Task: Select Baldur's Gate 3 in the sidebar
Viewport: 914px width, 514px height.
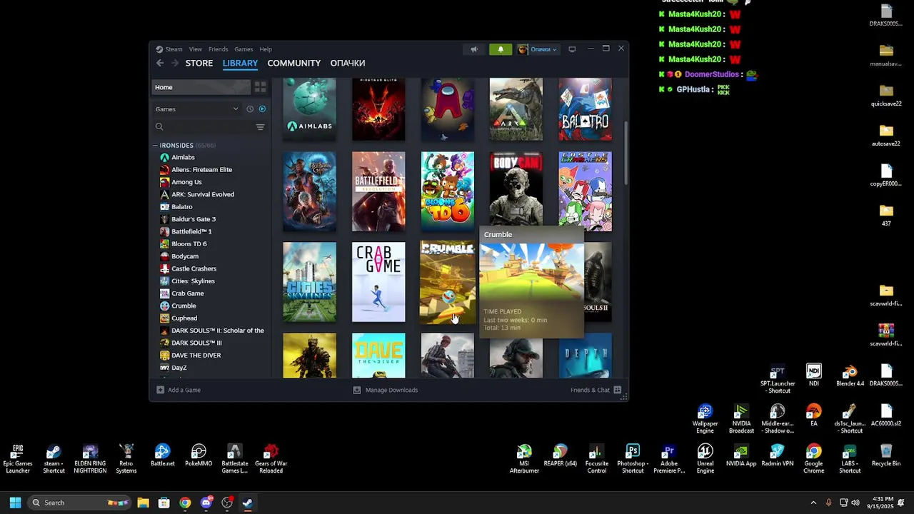Action: (193, 219)
